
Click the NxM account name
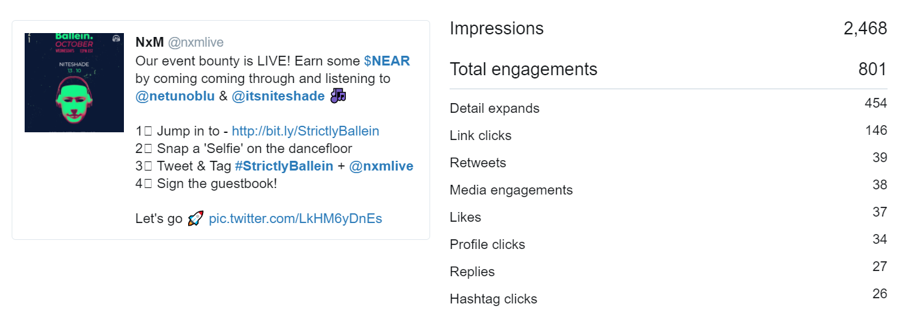click(150, 43)
